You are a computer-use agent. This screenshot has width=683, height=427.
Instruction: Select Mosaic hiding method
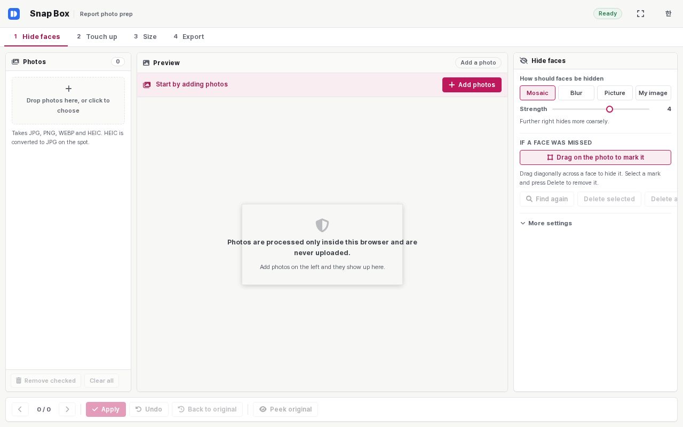(537, 93)
